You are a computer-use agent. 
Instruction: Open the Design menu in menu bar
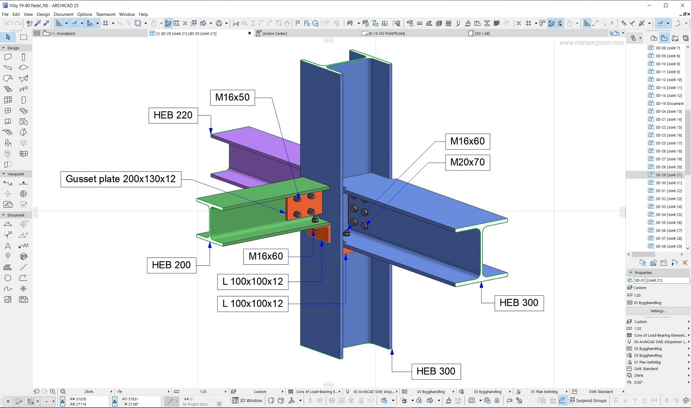43,14
